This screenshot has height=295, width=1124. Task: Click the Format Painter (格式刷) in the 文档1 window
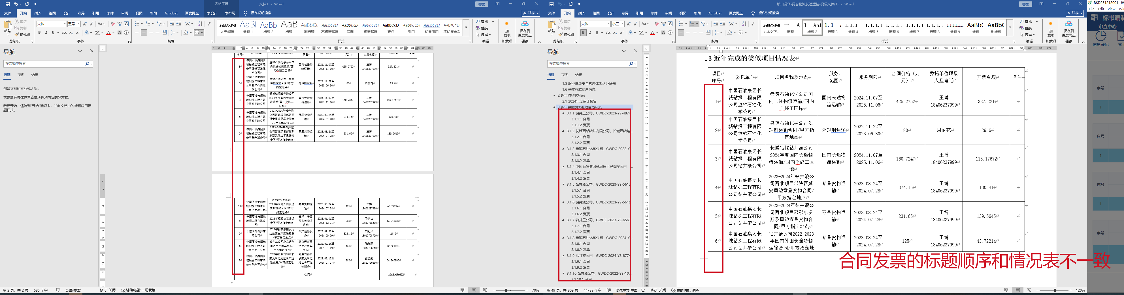pyautogui.click(x=23, y=34)
